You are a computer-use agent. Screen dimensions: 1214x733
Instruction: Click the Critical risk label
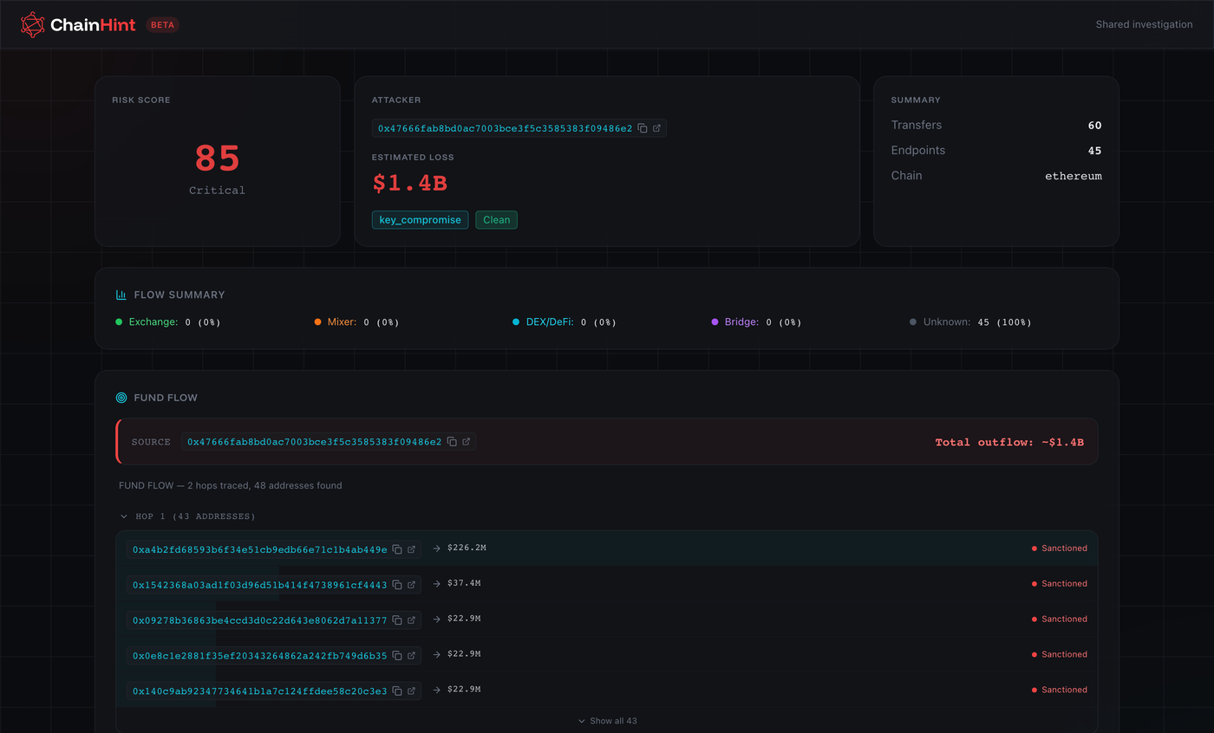pos(217,191)
